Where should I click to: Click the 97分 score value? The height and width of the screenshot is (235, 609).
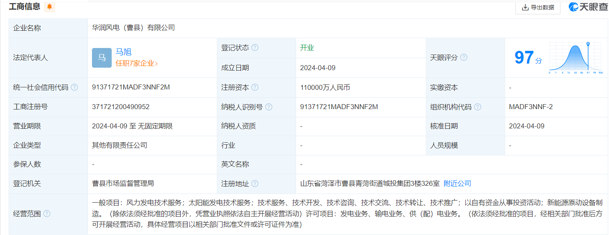tap(528, 58)
